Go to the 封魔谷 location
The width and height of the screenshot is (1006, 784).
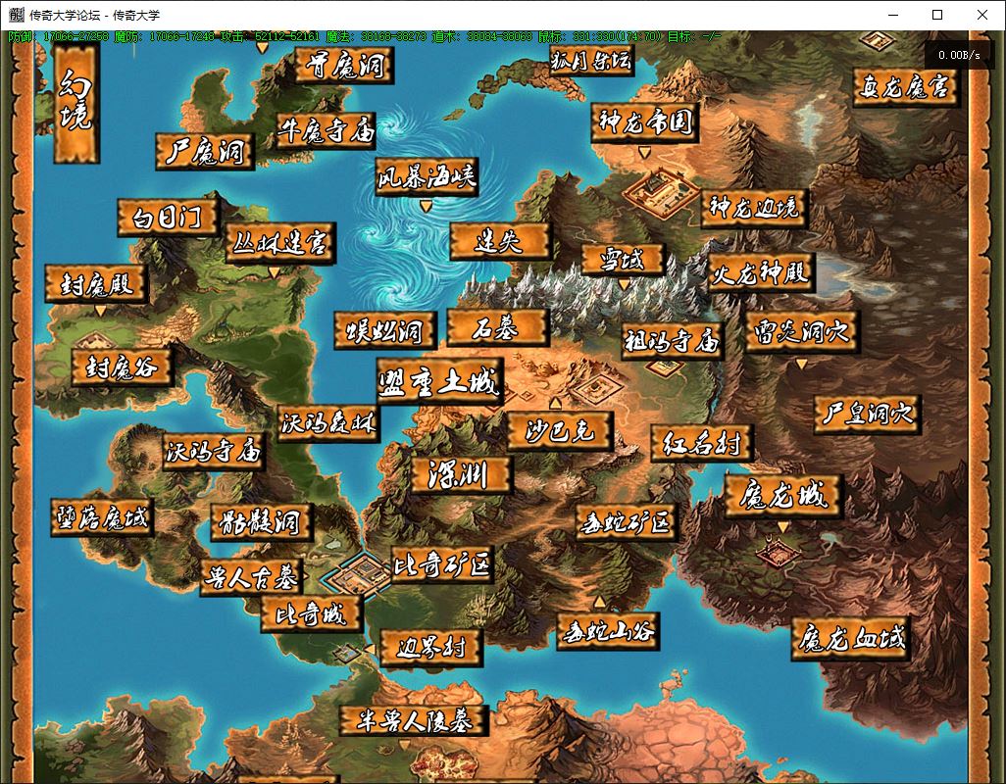coord(122,367)
